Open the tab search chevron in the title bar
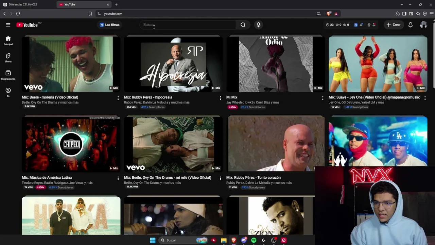Screen dimensions: 435x245 point(402,4)
